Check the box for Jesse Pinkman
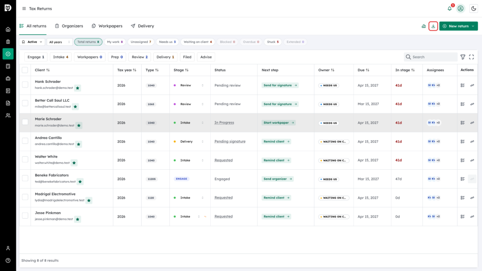This screenshot has height=271, width=482. click(x=25, y=215)
